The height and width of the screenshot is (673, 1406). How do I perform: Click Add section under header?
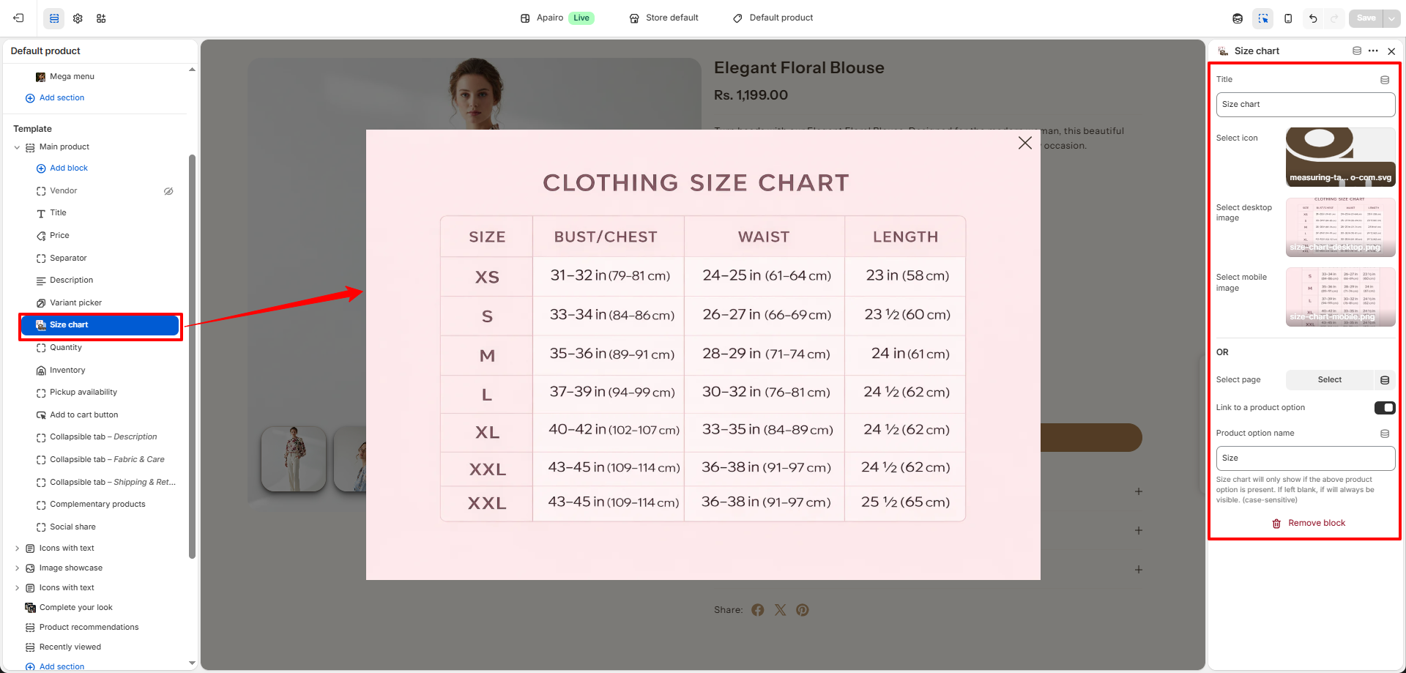(x=55, y=98)
